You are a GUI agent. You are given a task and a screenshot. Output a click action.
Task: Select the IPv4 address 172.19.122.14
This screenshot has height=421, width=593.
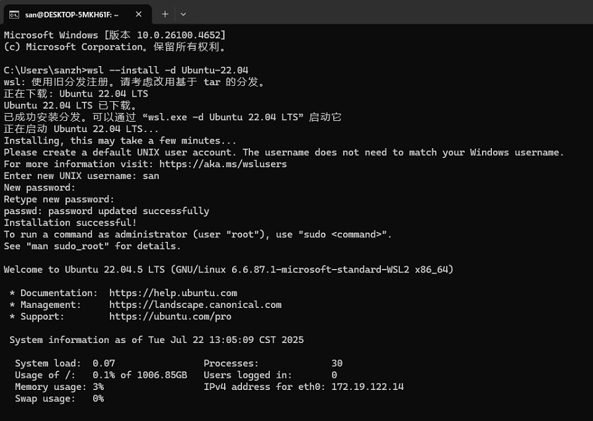[367, 387]
